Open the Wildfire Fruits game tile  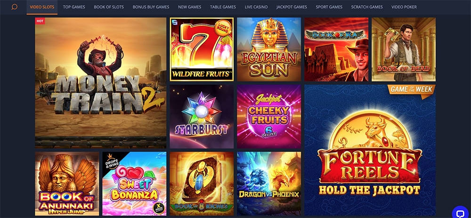(x=202, y=49)
